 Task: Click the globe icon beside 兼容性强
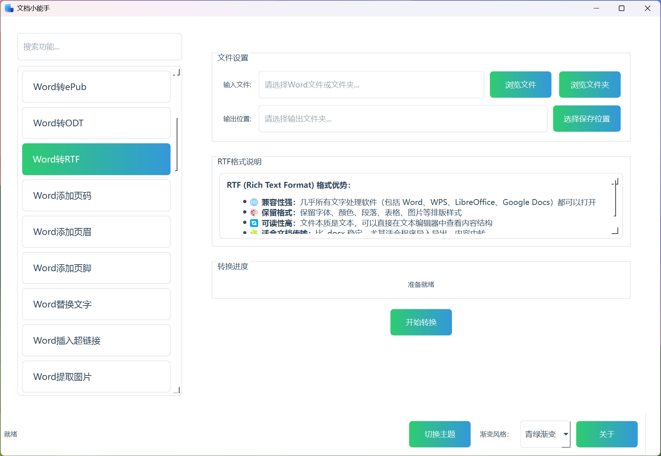[254, 202]
